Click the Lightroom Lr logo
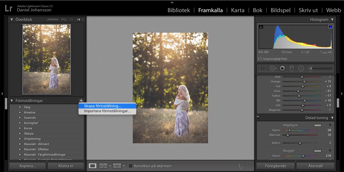Viewport: 344px width, 172px height. pos(9,8)
